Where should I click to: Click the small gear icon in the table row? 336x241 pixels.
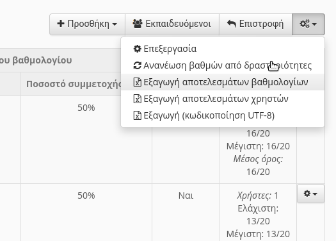coord(307,194)
